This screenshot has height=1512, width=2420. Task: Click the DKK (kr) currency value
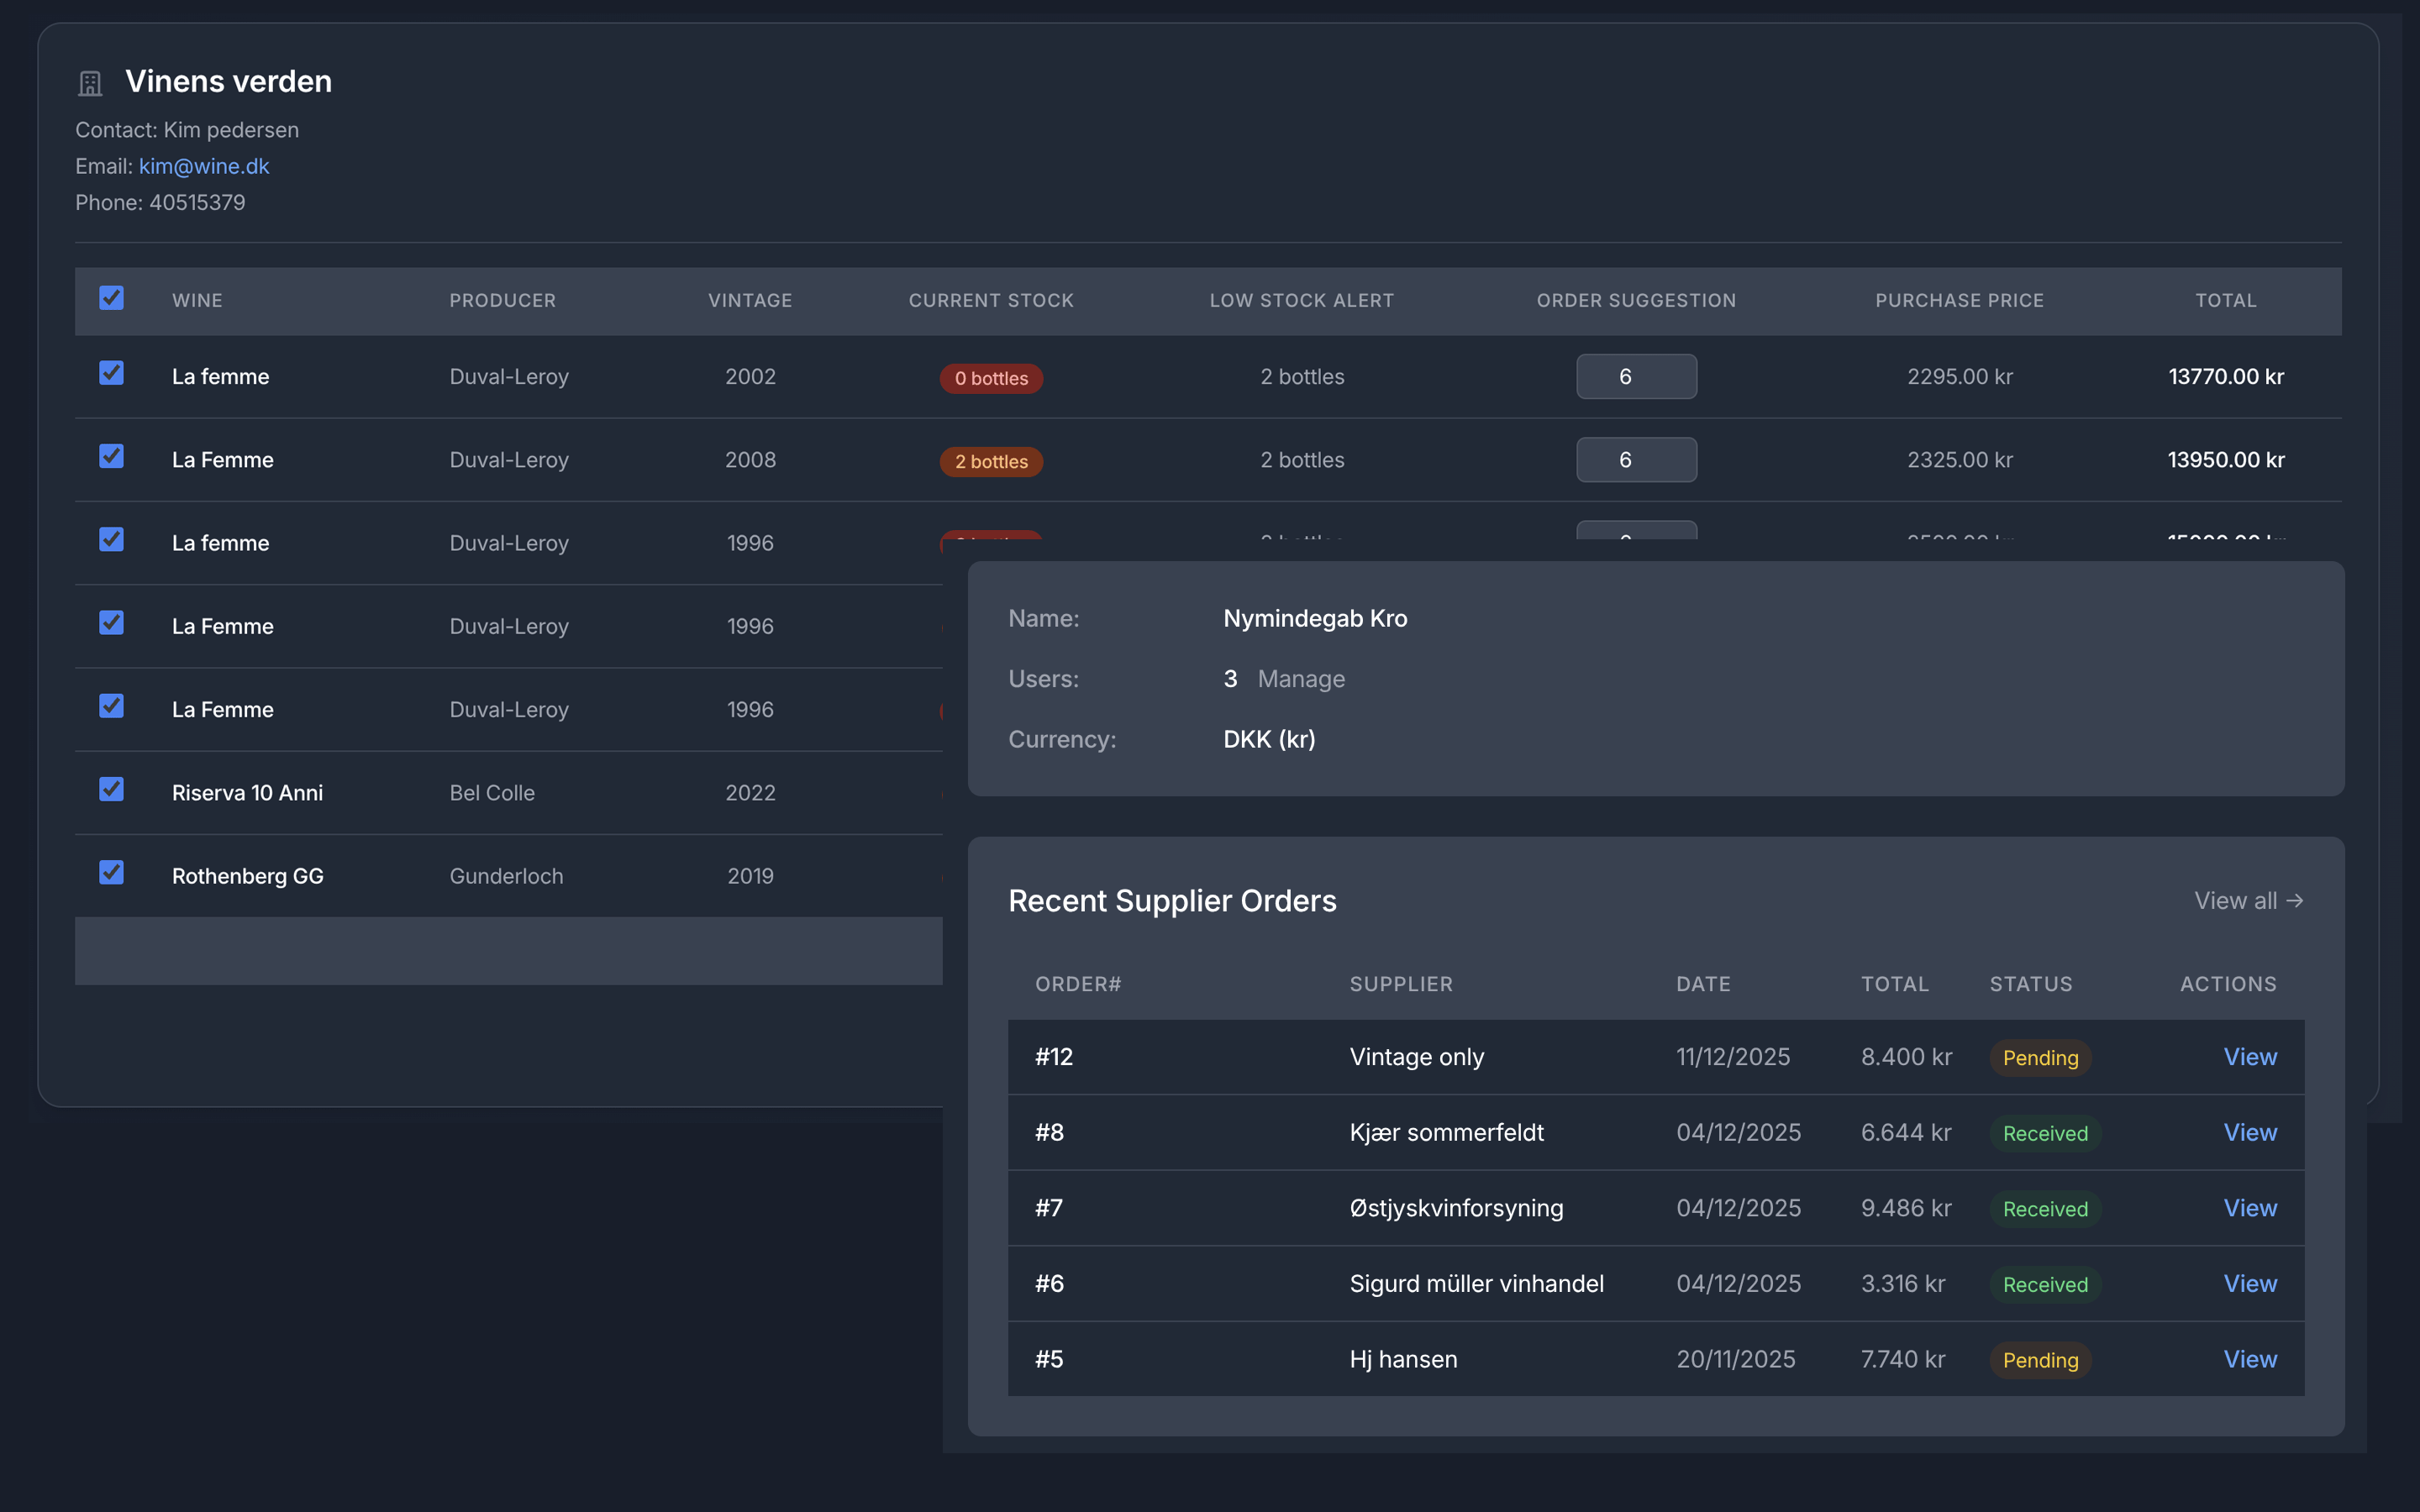1269,739
